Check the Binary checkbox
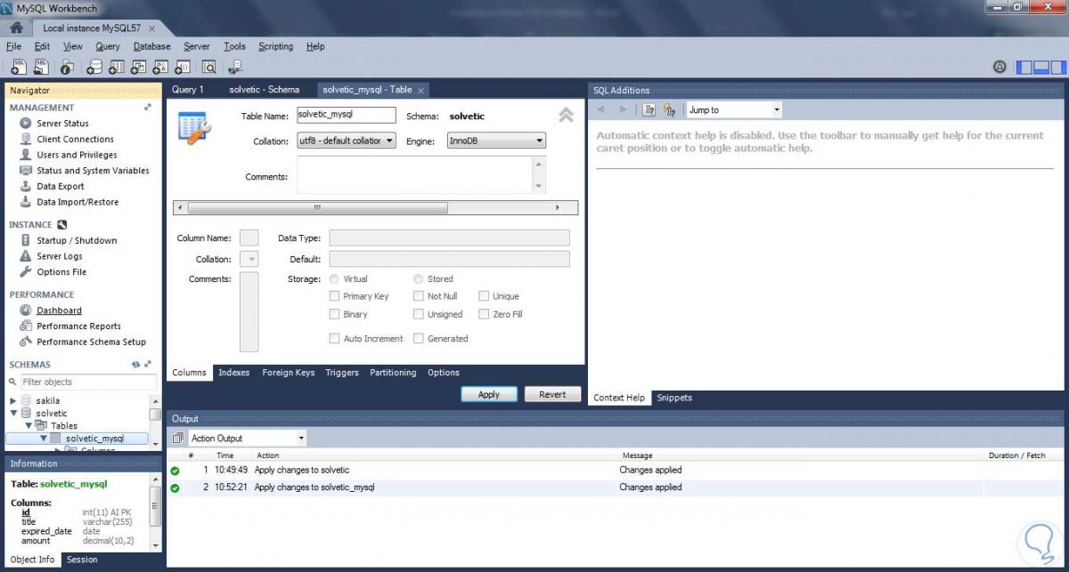 tap(335, 314)
